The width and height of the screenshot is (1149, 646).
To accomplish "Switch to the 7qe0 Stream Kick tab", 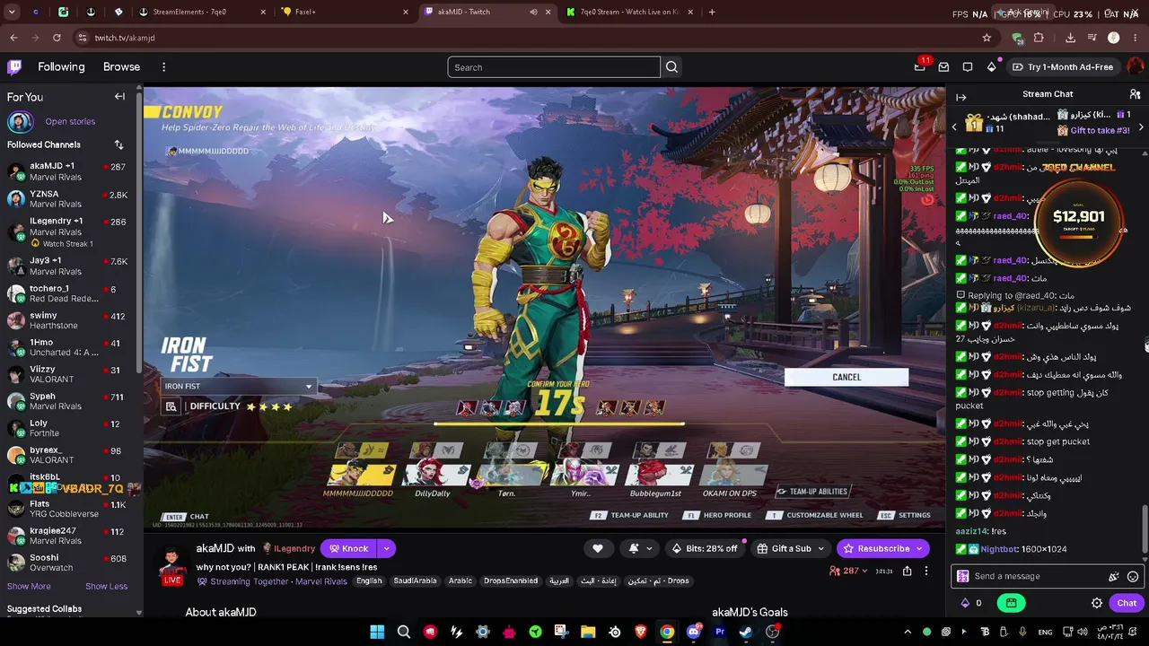I will tap(628, 12).
